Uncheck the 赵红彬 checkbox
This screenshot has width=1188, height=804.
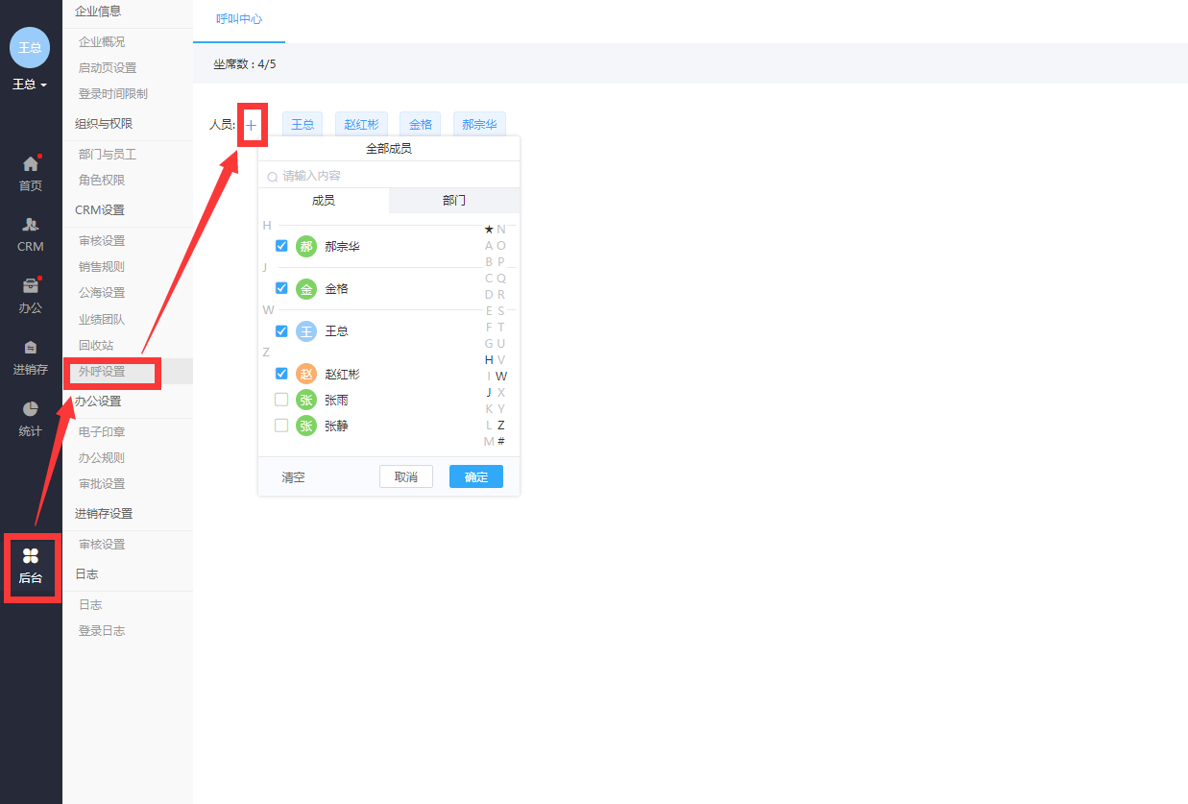click(281, 374)
